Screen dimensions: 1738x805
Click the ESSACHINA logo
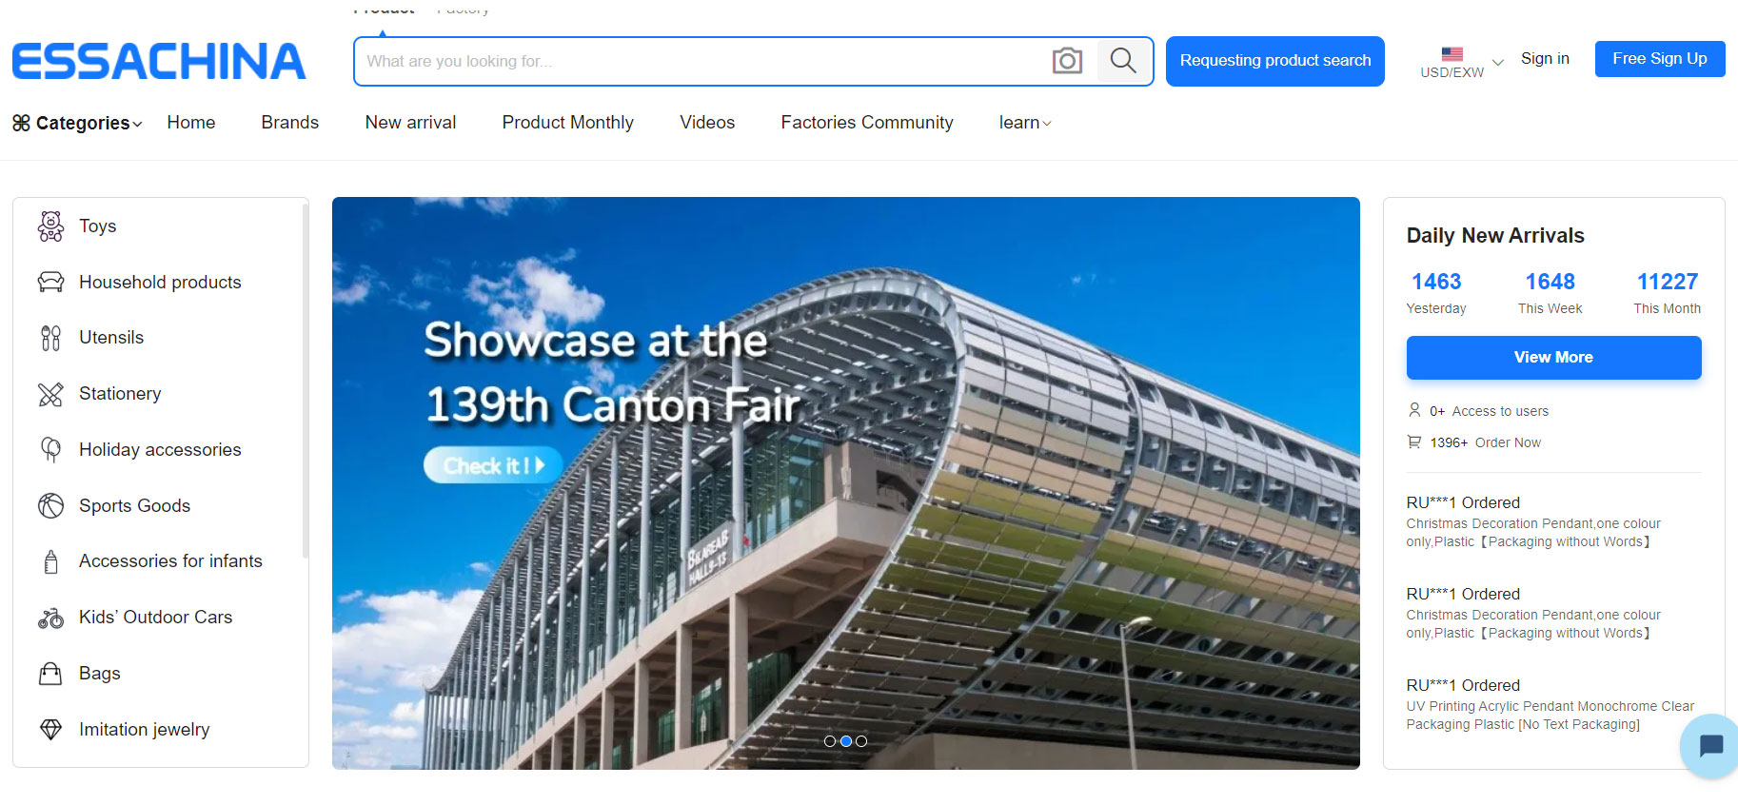tap(159, 61)
